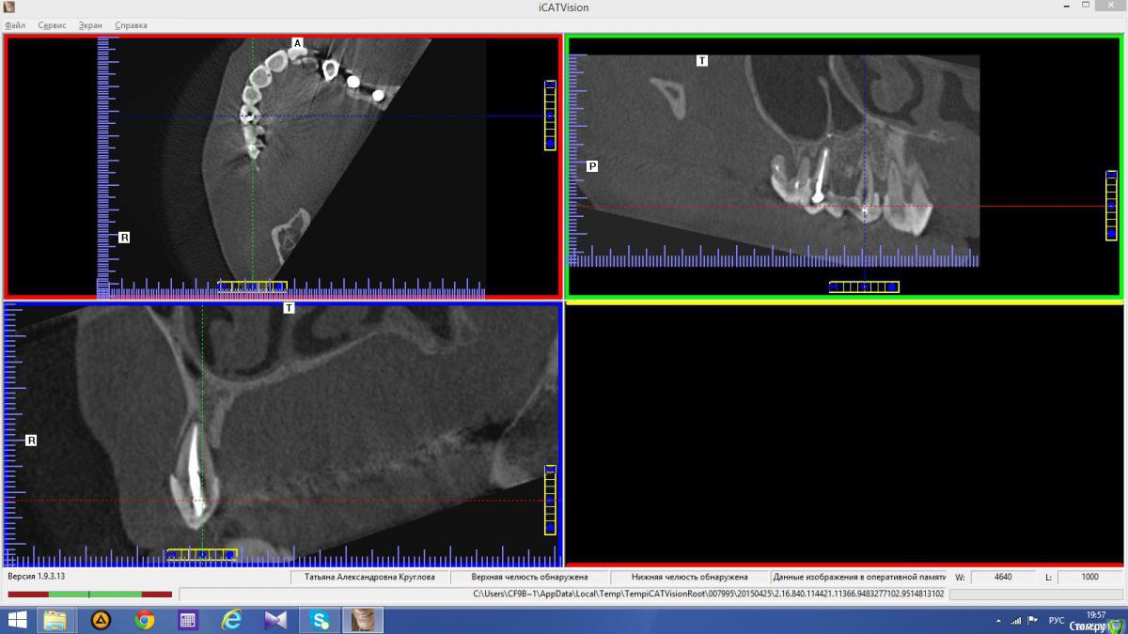Click the vertical slice slider in axial view
This screenshot has height=634, width=1128.
pyautogui.click(x=550, y=116)
